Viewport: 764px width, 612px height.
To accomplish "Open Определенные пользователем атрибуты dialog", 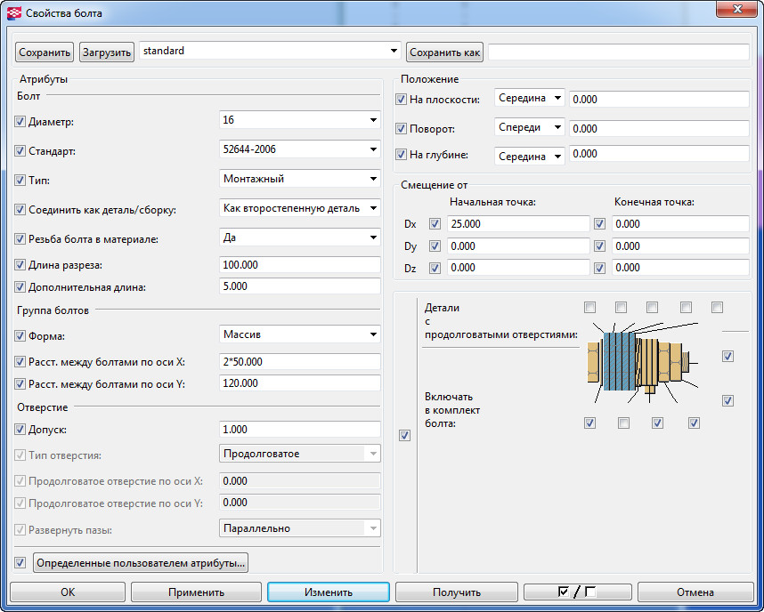I will [141, 562].
